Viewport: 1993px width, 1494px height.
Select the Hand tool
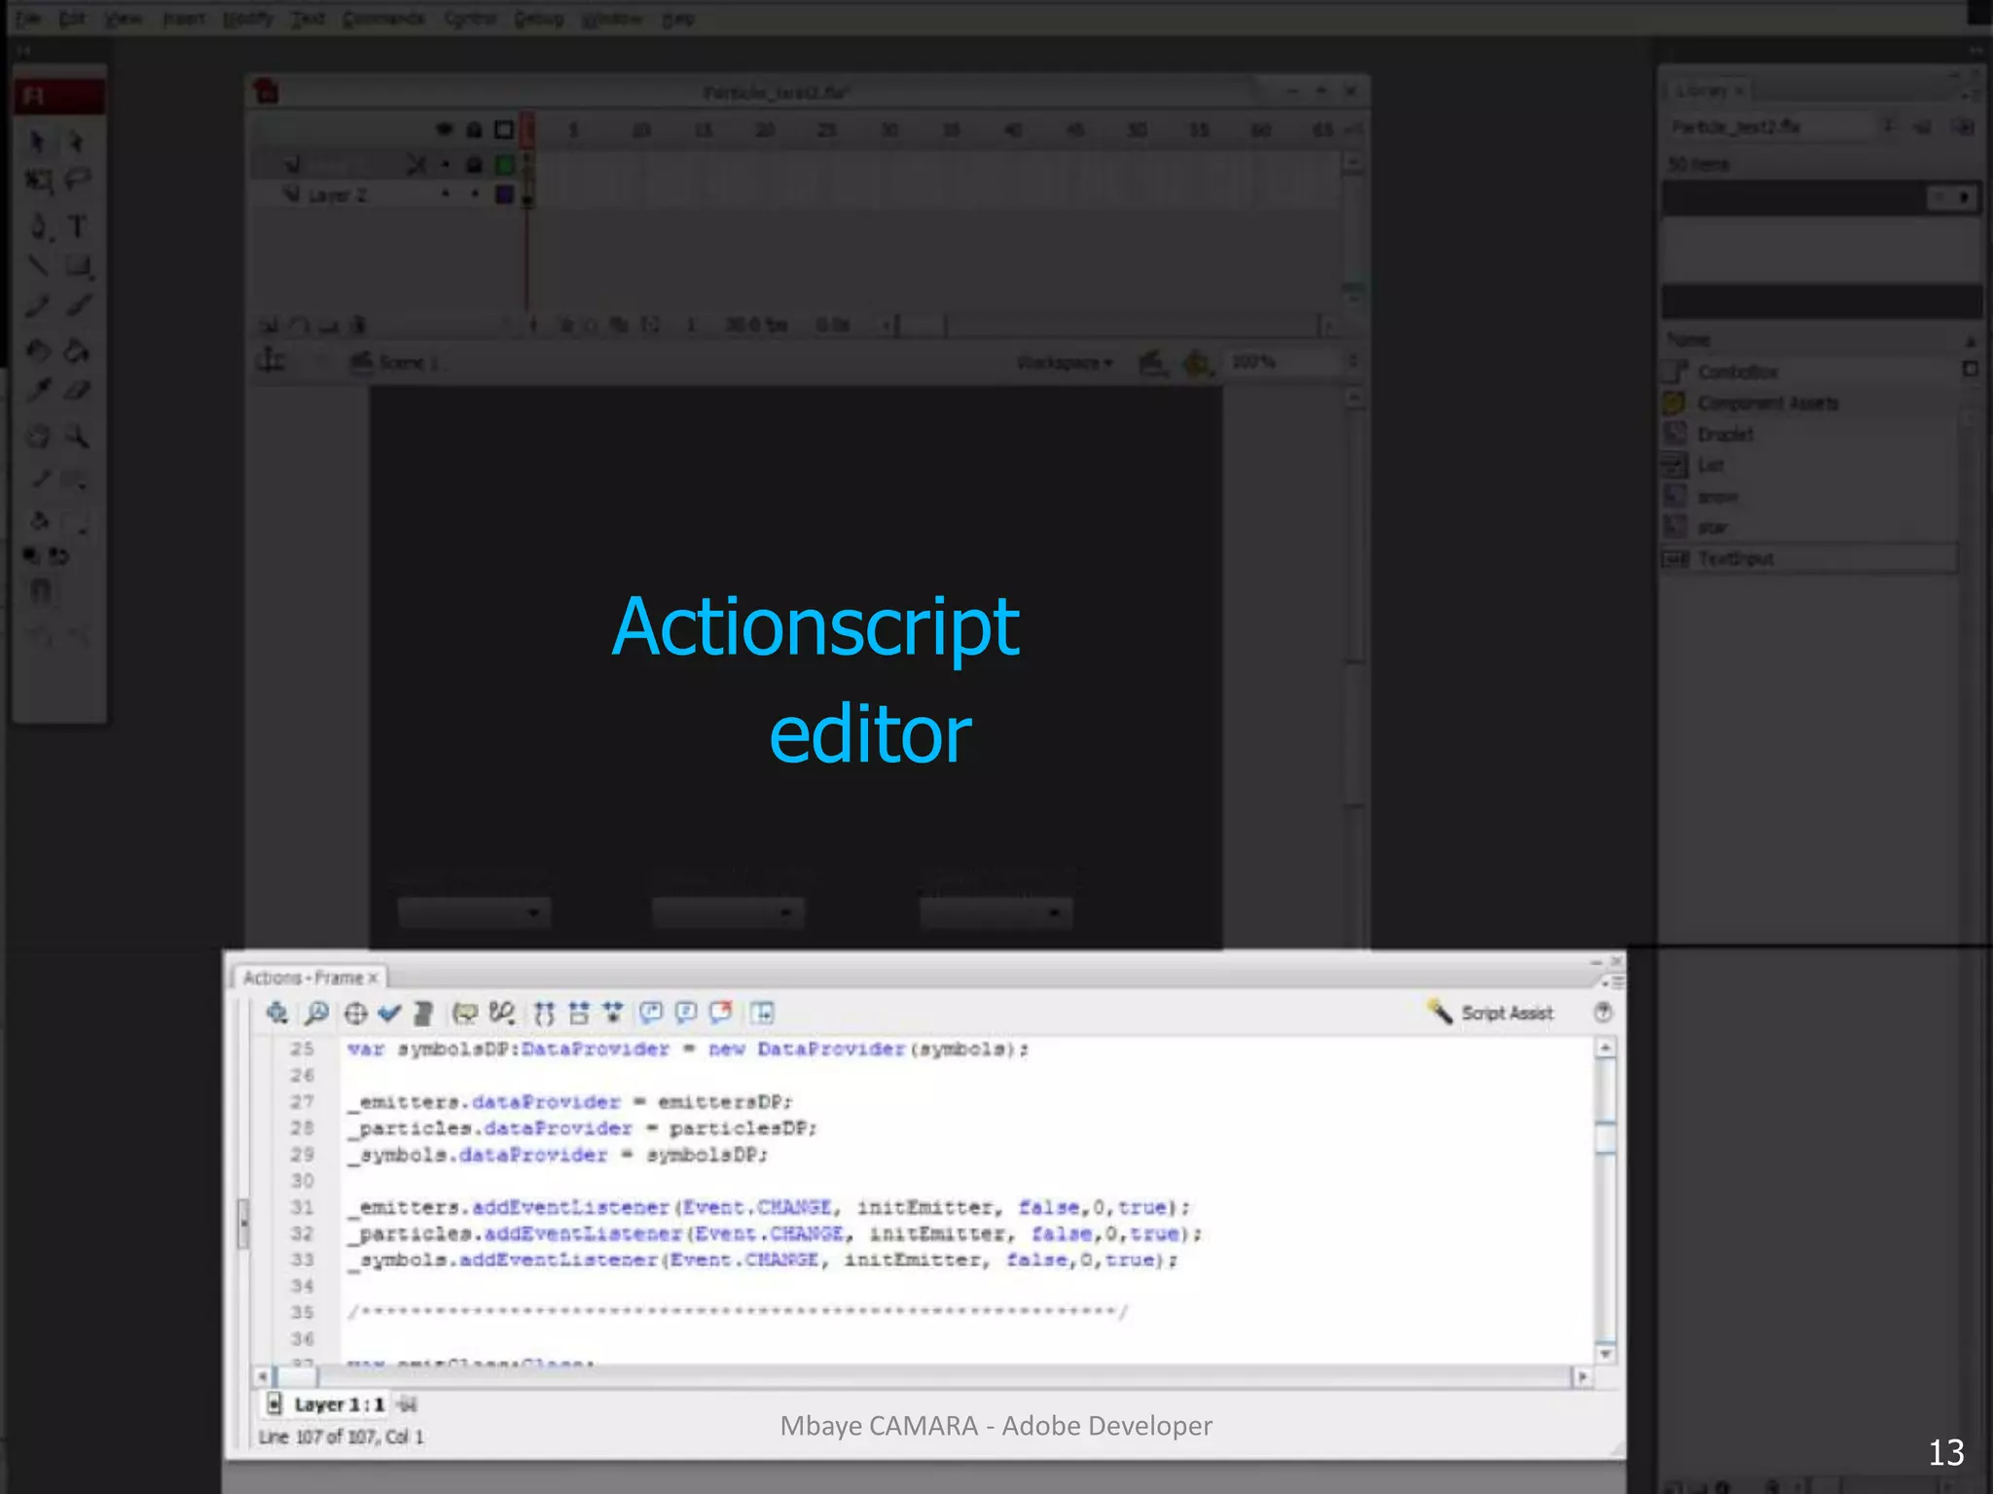pyautogui.click(x=37, y=437)
